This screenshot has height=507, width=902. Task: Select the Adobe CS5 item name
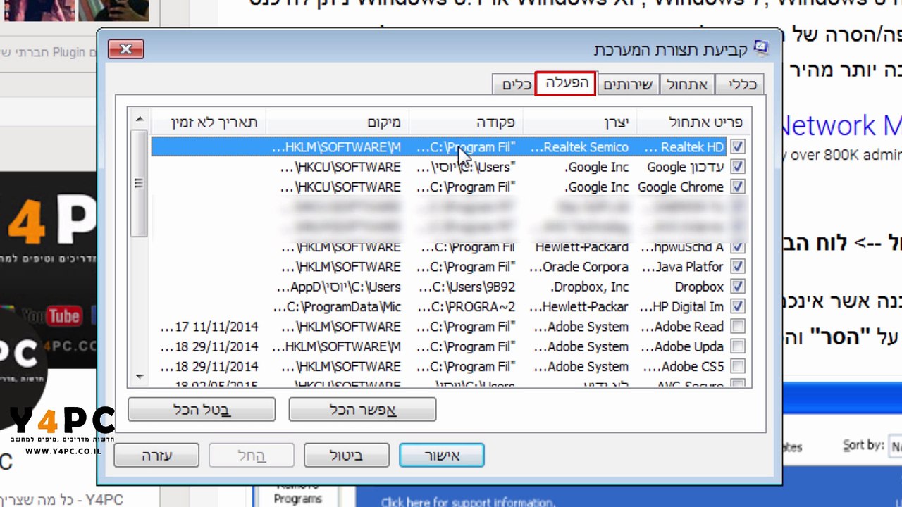click(x=684, y=366)
